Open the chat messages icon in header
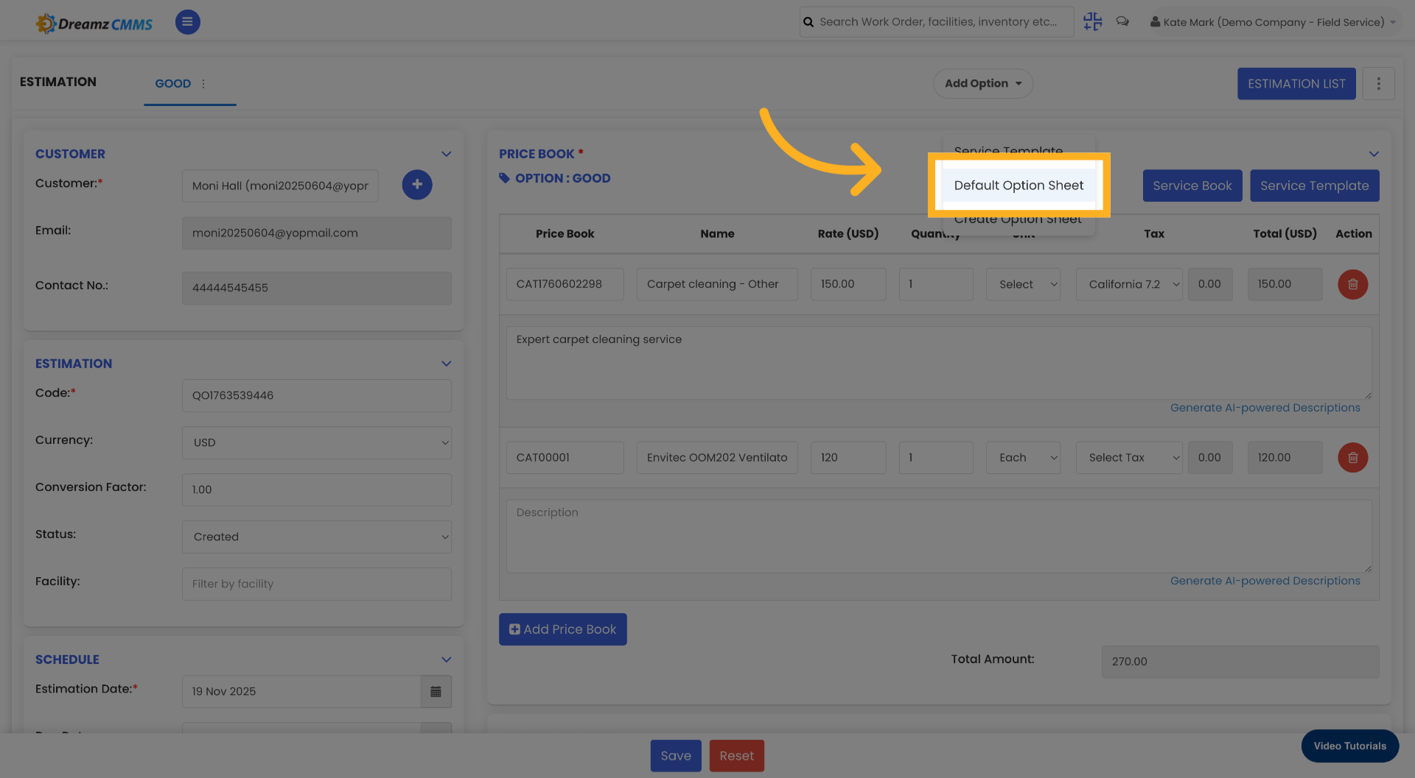The image size is (1415, 778). pos(1122,21)
